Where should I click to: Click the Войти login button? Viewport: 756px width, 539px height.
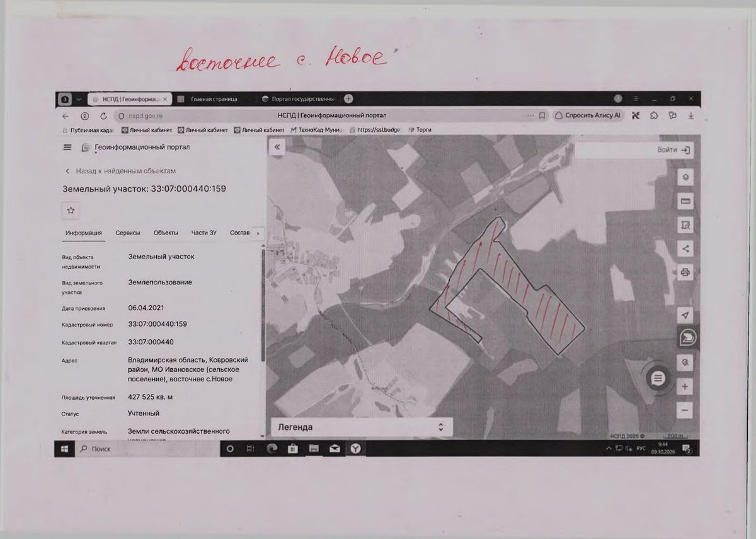point(675,150)
